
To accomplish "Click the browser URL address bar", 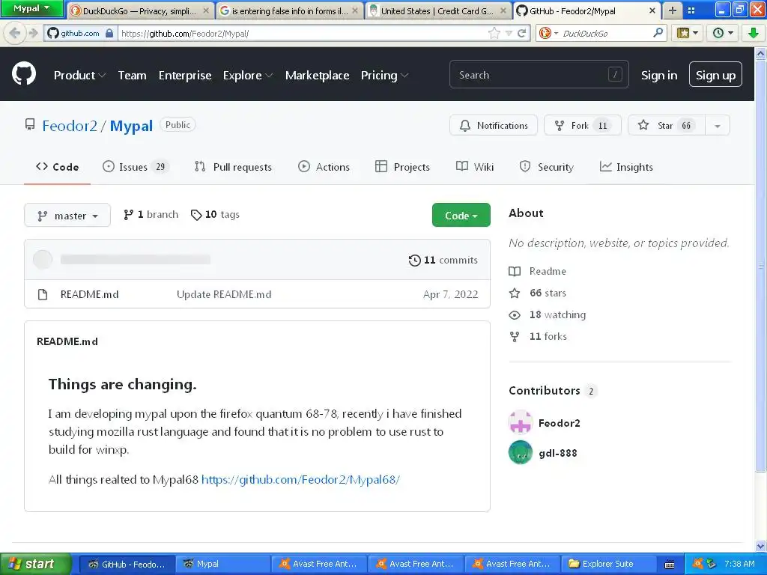I will (303, 33).
